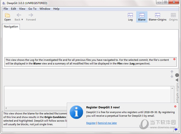The image size is (181, 134).
Task: Minimize the DeepGit window
Action: pyautogui.click(x=159, y=2)
